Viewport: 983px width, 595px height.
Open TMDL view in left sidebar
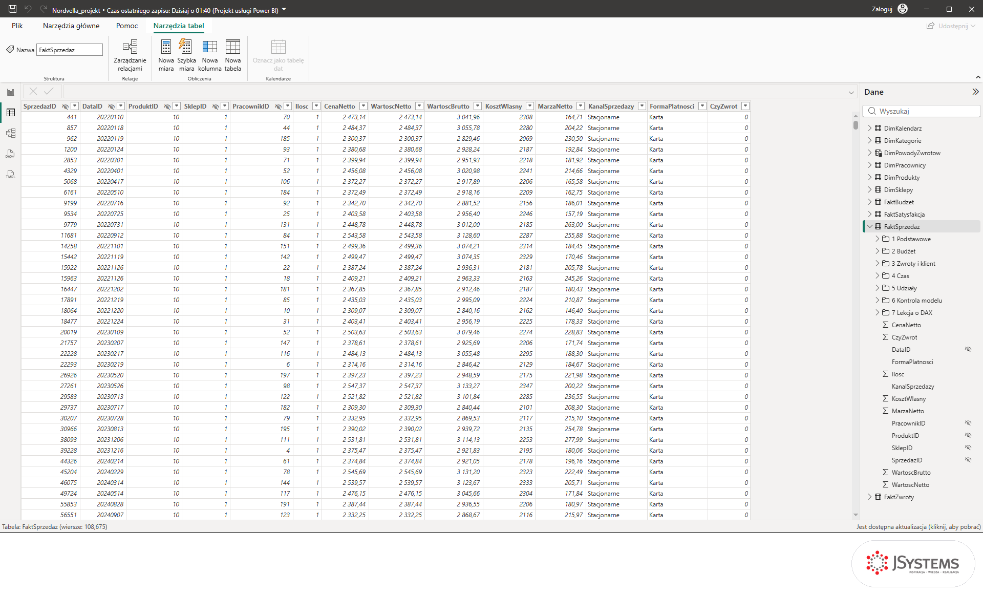[11, 174]
